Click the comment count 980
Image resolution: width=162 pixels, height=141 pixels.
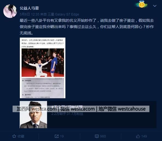[103, 136]
